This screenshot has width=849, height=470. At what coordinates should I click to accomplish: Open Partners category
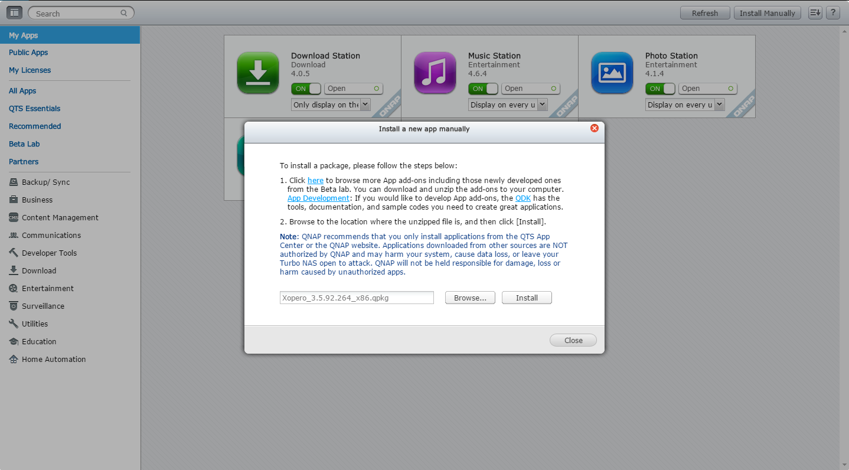point(24,162)
